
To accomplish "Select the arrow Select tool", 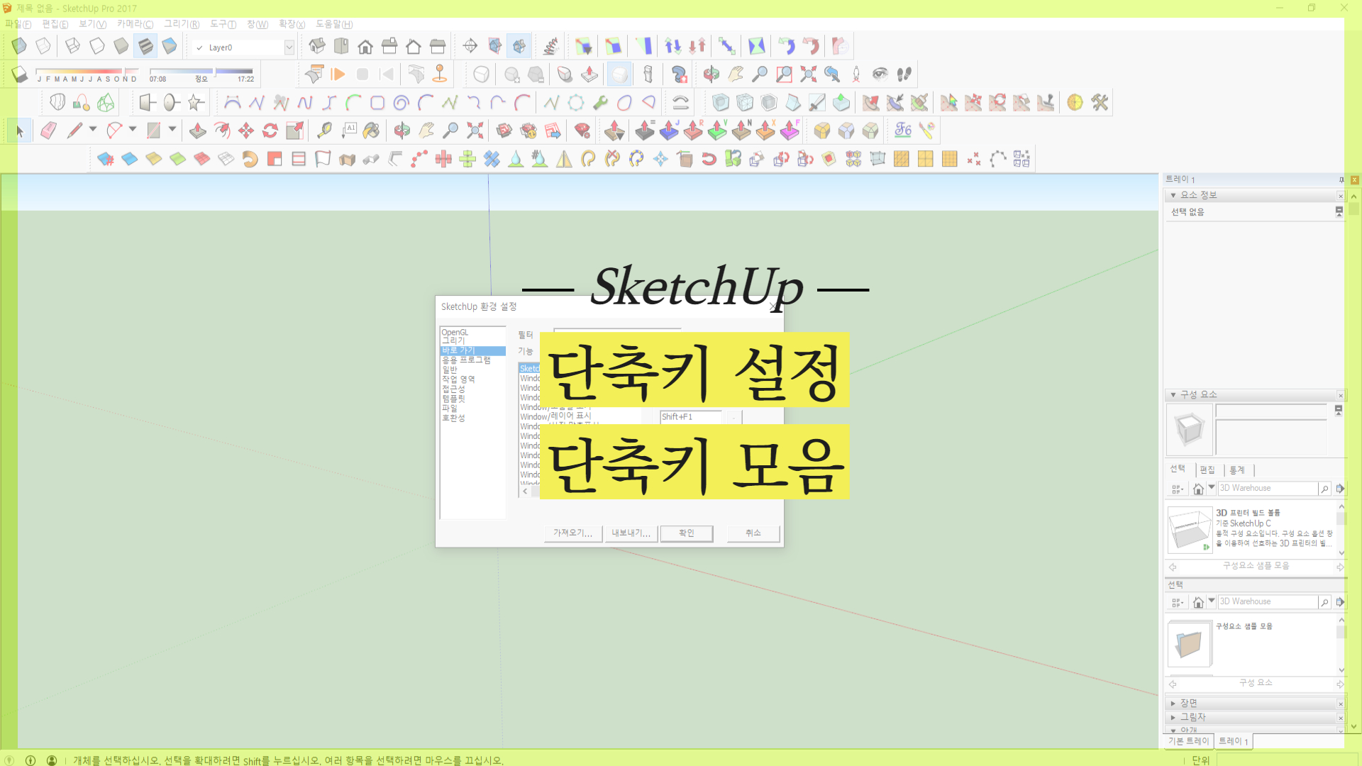I will tap(20, 131).
